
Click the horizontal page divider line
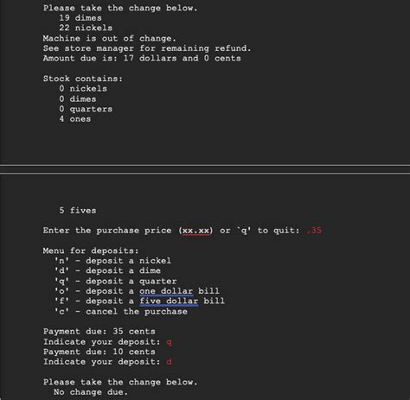[x=205, y=169]
